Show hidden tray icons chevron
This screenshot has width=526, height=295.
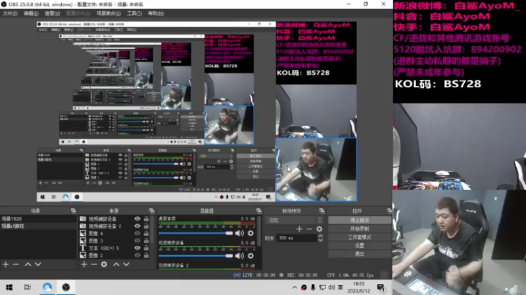point(295,287)
